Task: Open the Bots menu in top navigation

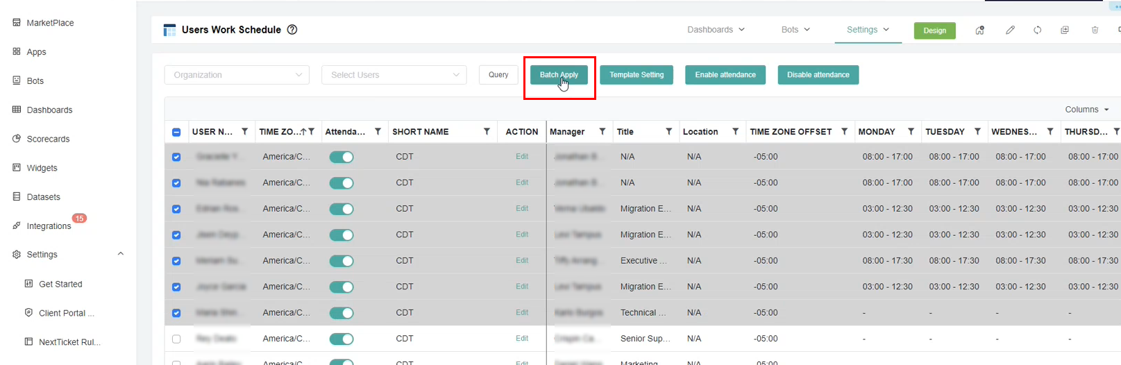Action: (x=795, y=30)
